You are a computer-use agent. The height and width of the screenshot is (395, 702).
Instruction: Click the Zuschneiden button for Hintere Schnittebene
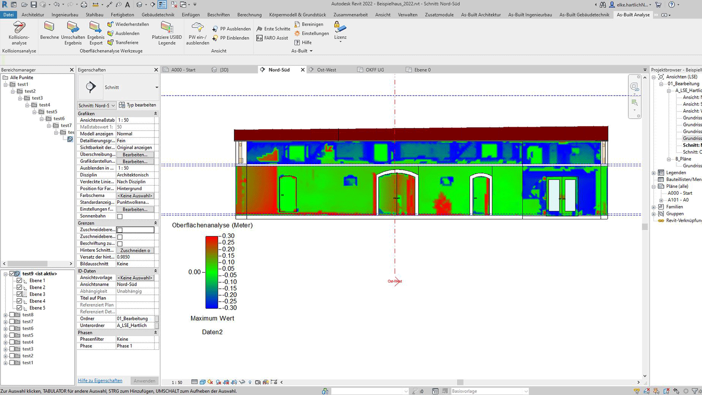tap(135, 251)
